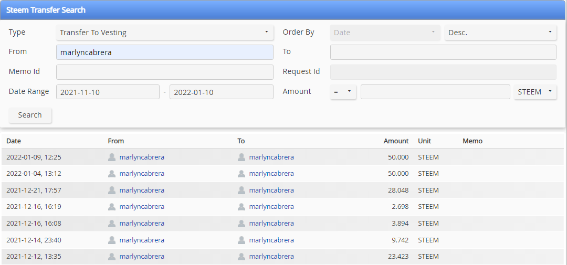Open From marlyncabrera link in 2021-12-21 row

142,190
